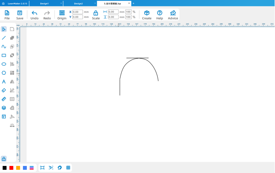Viewport: 275px width, 173px height.
Task: Pick the orange color swatch
Action: [18, 168]
